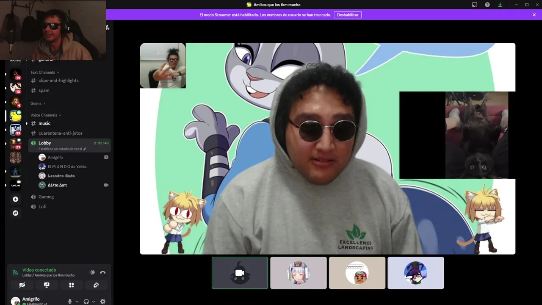Open help question mark icon

point(487,5)
